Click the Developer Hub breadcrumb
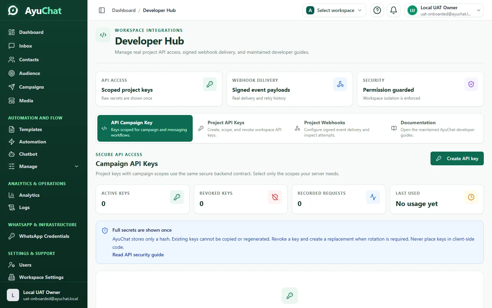Viewport: 492px width, 308px height. tap(159, 10)
